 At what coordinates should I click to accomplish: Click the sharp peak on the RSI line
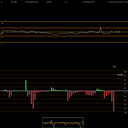101,28
